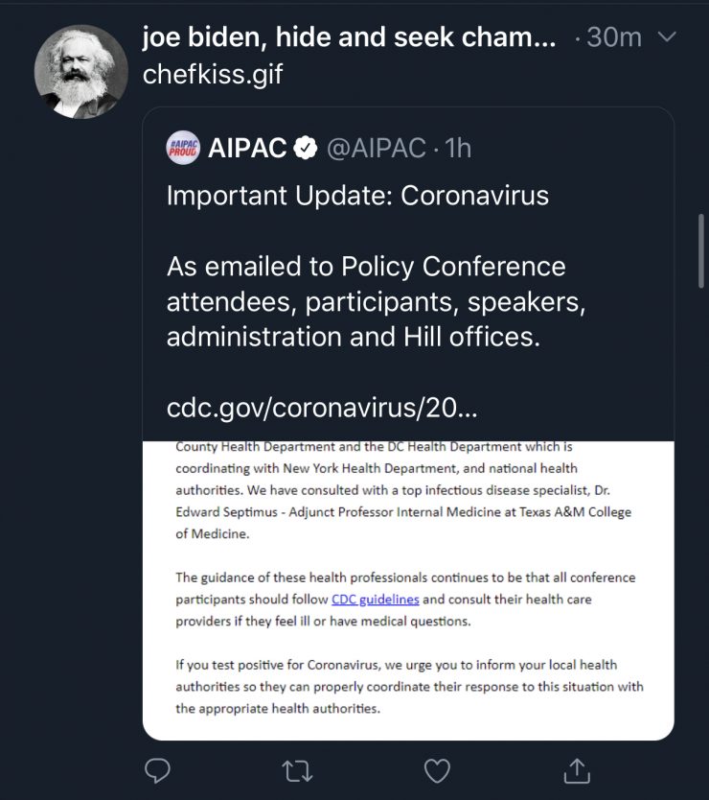Retweet this post

point(296,769)
